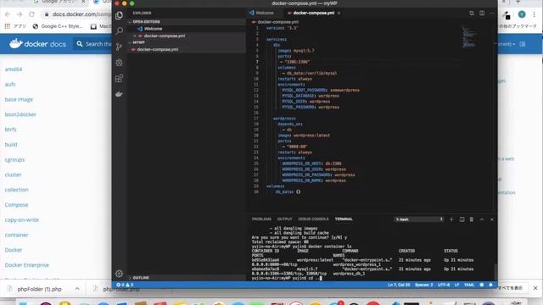Open the Docker Enterprise glossary link
This screenshot has height=305, width=543.
click(27, 265)
